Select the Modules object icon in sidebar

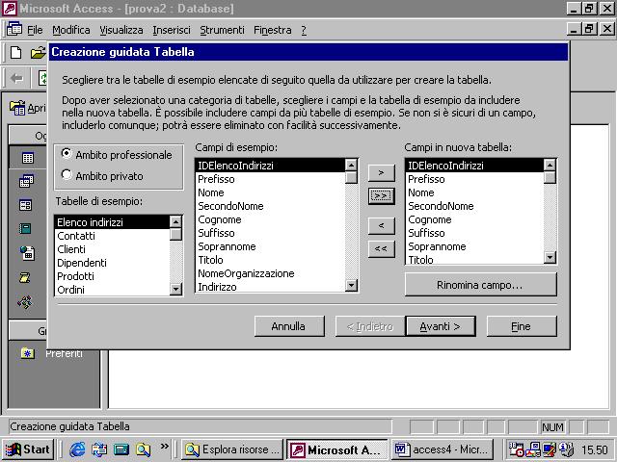point(25,302)
